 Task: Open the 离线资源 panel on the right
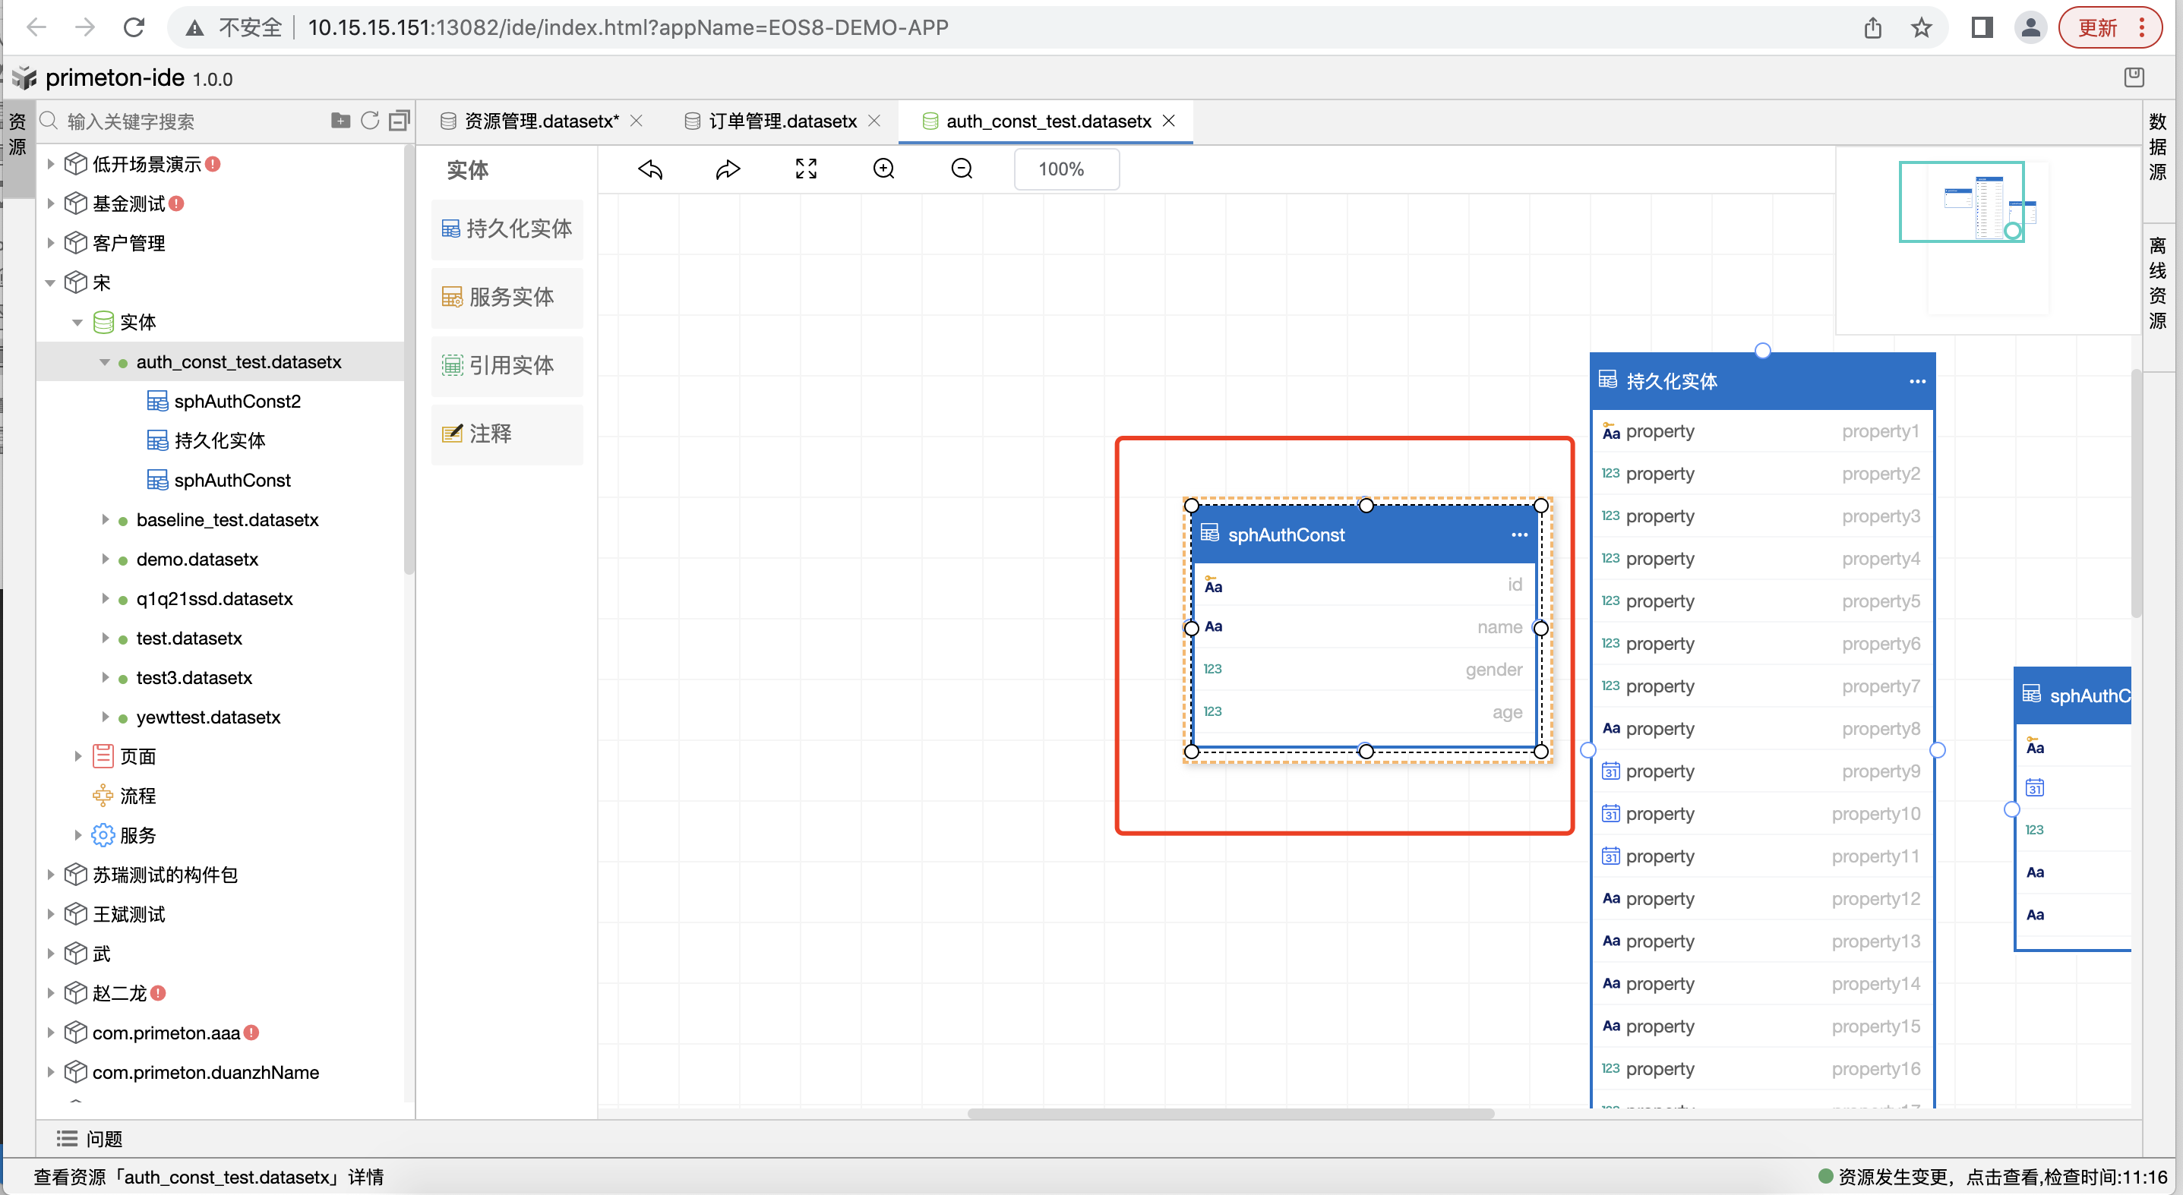pyautogui.click(x=2159, y=279)
